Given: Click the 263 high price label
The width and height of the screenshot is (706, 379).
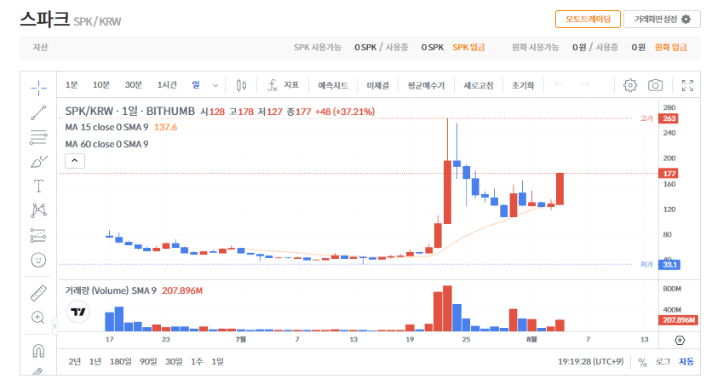Looking at the screenshot, I should (x=669, y=118).
